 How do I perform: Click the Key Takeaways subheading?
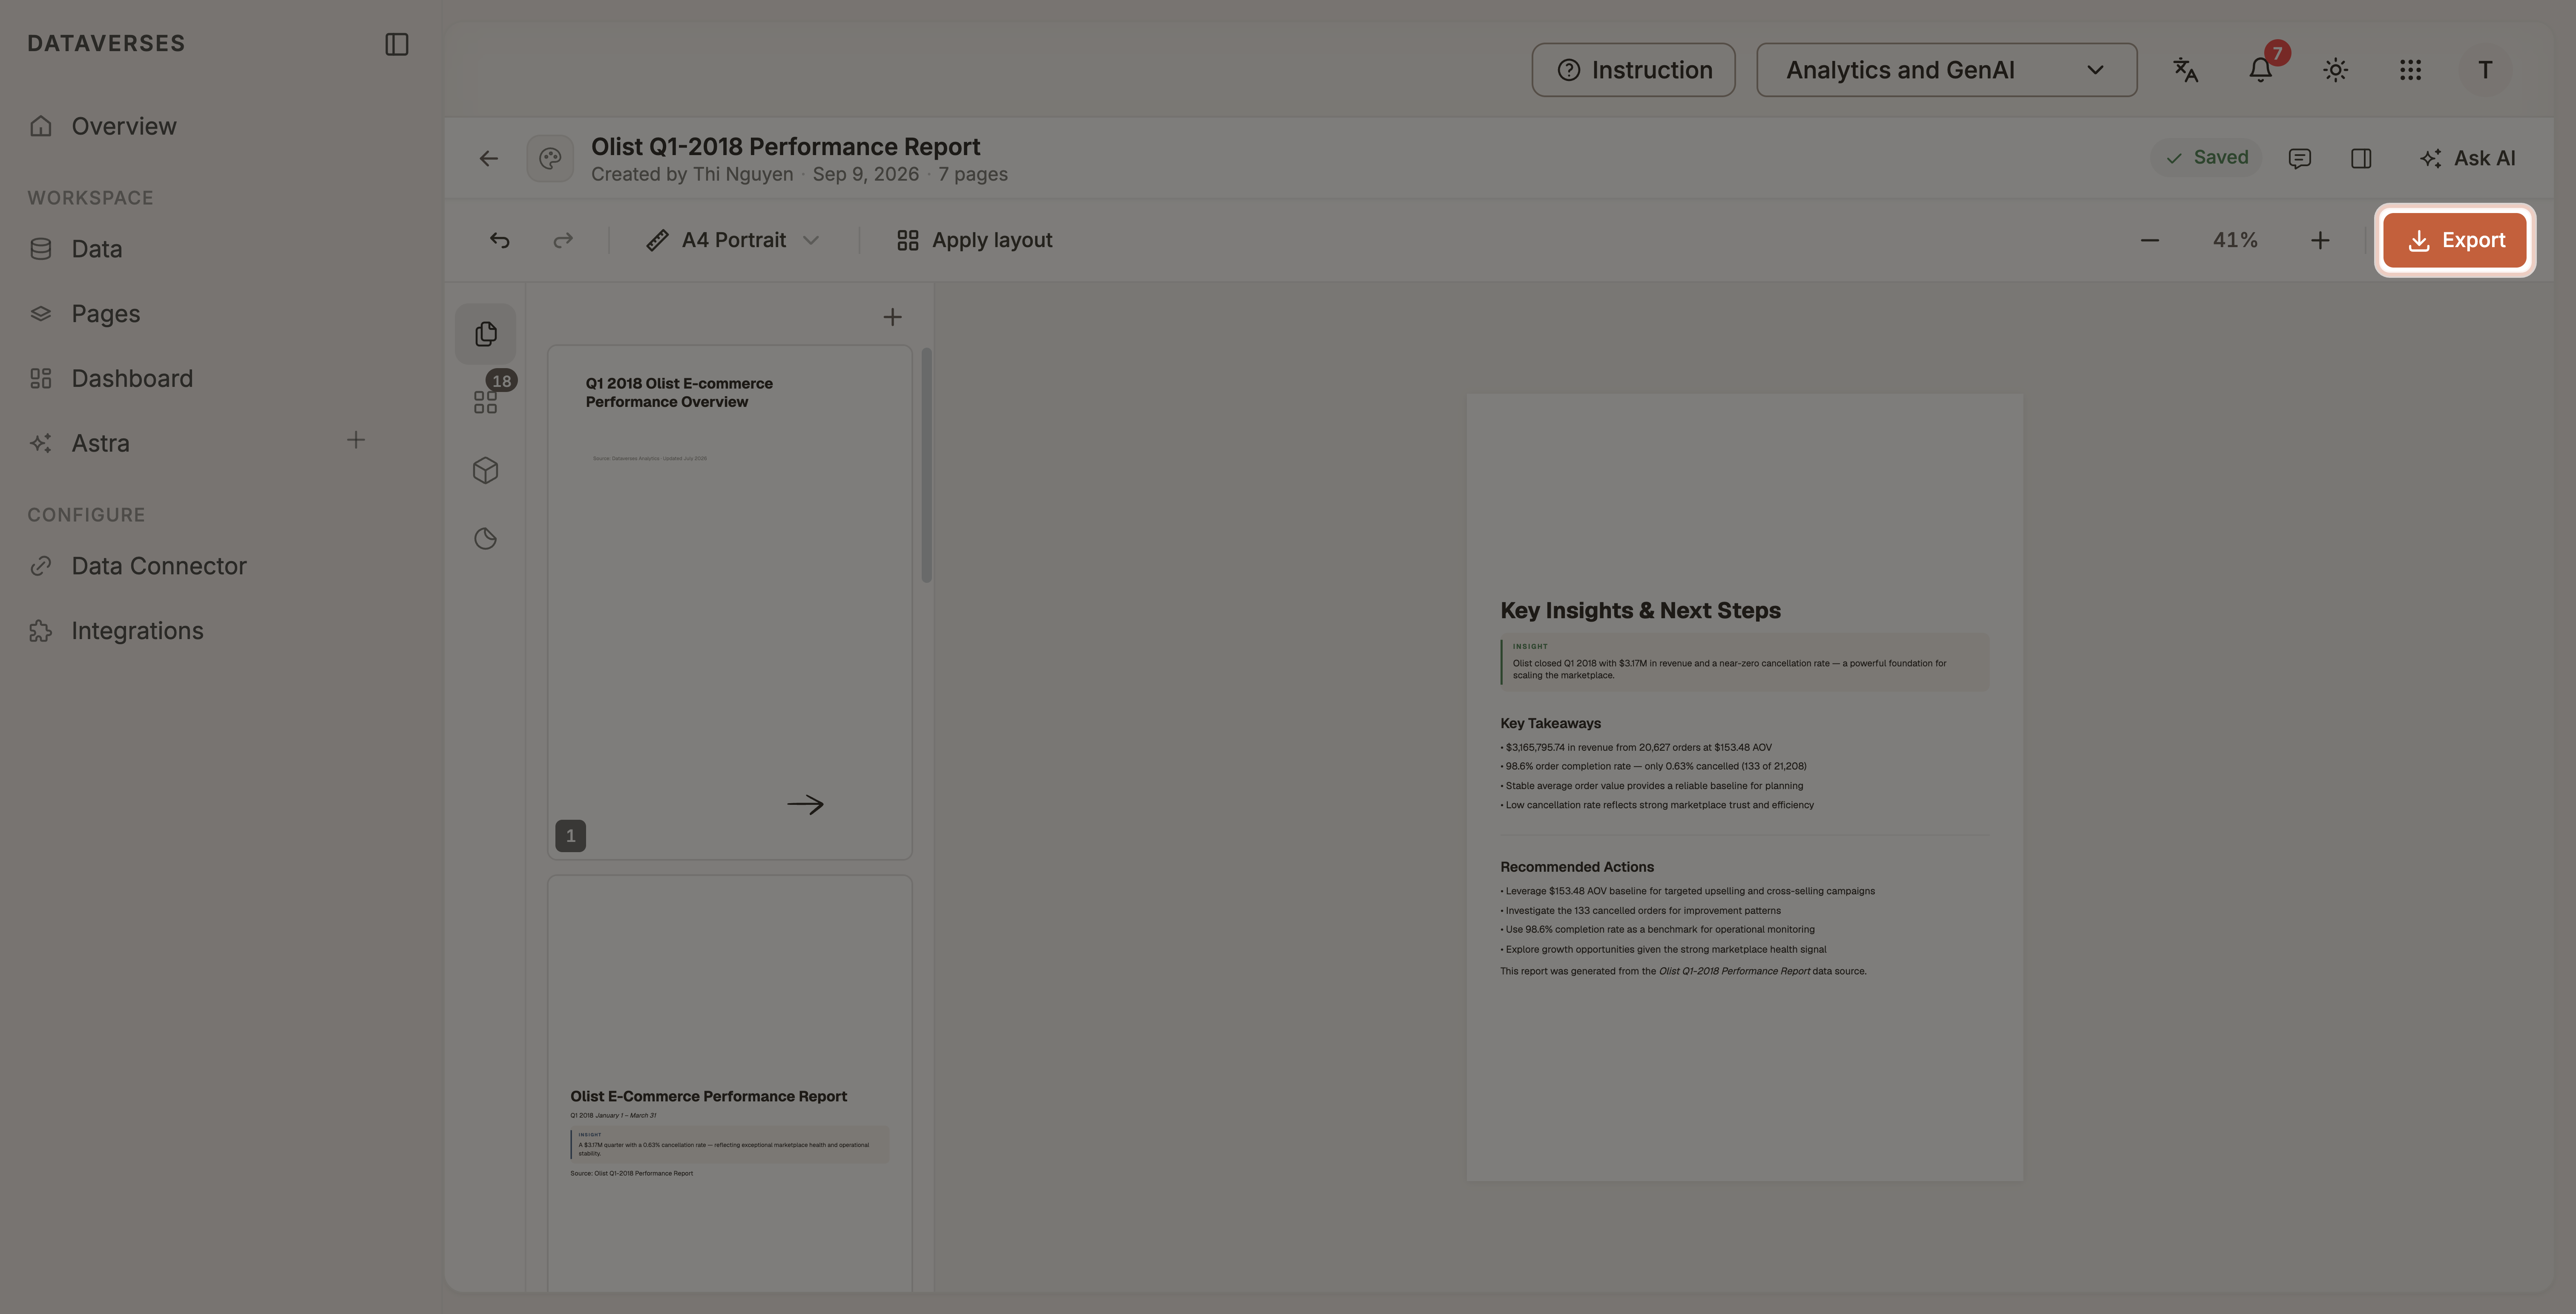click(x=1550, y=723)
